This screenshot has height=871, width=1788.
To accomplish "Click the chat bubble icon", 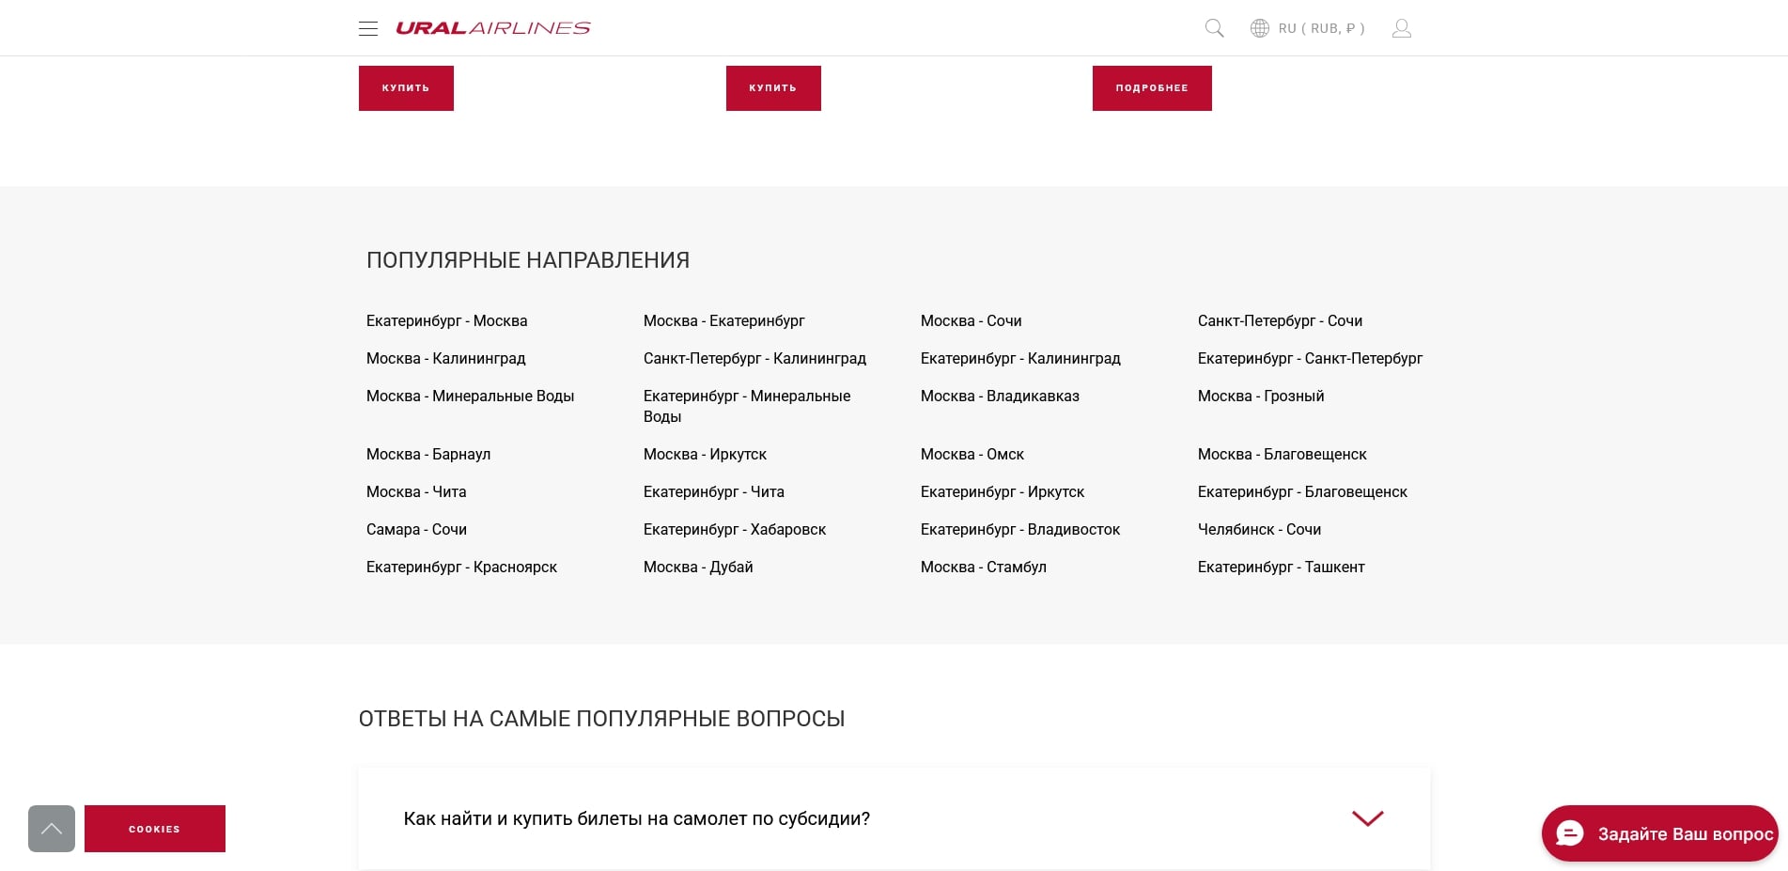I will [1569, 833].
